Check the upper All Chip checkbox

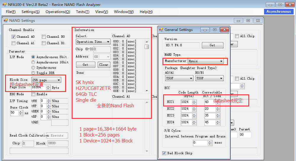[x=237, y=36]
